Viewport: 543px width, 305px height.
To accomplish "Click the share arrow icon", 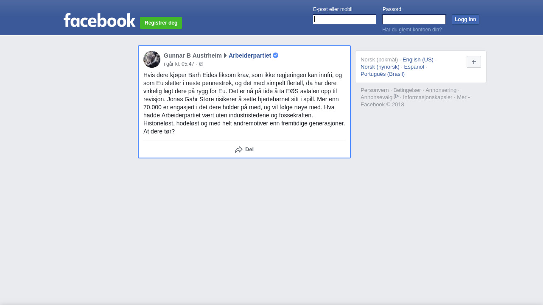I will tap(239, 150).
